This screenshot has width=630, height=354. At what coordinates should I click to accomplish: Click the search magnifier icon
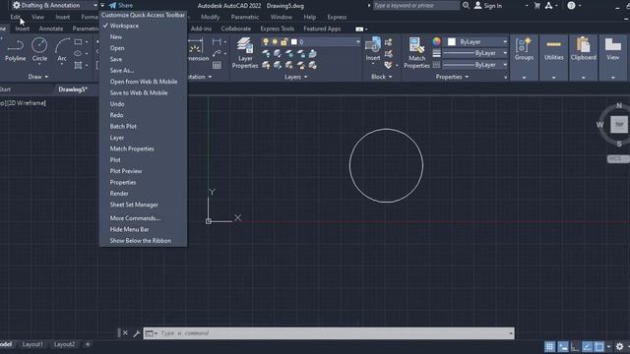pos(466,6)
